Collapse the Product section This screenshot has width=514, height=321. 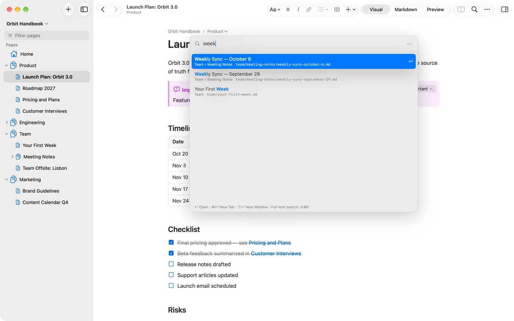(6, 65)
